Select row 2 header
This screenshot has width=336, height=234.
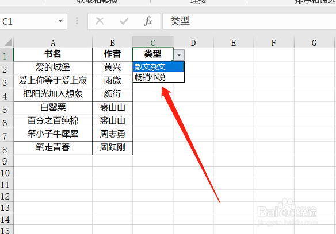click(x=7, y=68)
